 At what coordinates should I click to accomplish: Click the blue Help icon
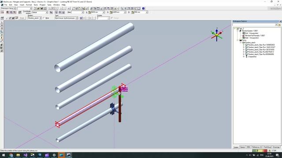click(x=143, y=8)
